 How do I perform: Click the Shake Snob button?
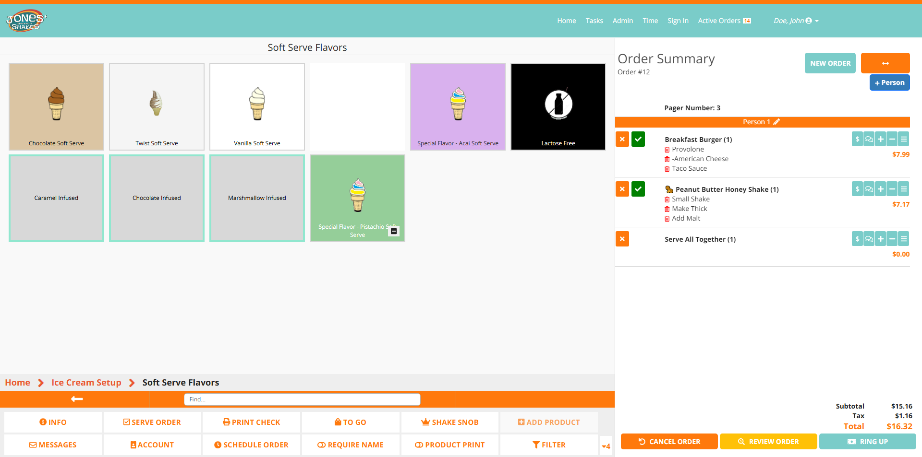click(x=449, y=422)
